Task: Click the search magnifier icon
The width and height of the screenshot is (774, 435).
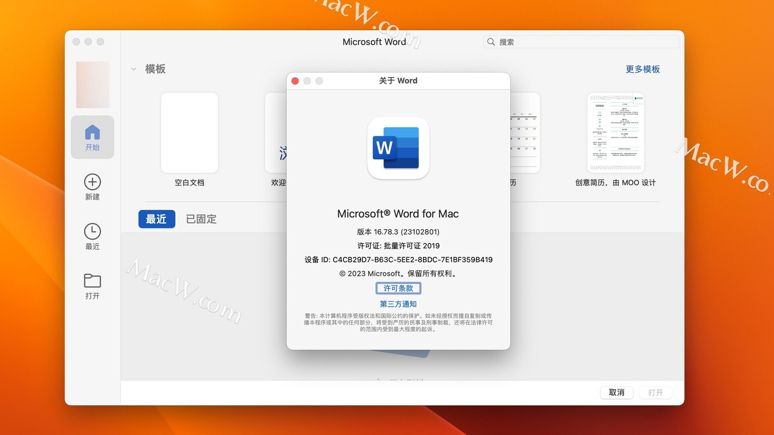Action: [x=491, y=42]
